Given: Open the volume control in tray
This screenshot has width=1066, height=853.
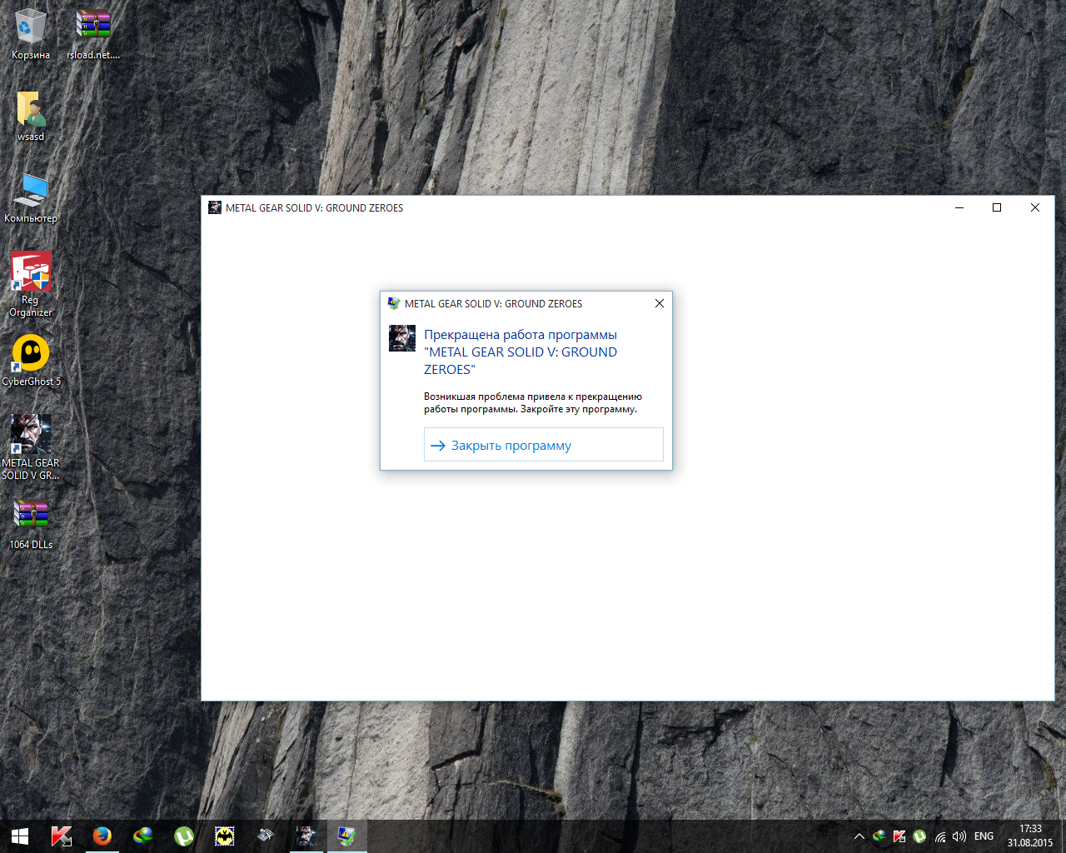Looking at the screenshot, I should click(x=959, y=836).
